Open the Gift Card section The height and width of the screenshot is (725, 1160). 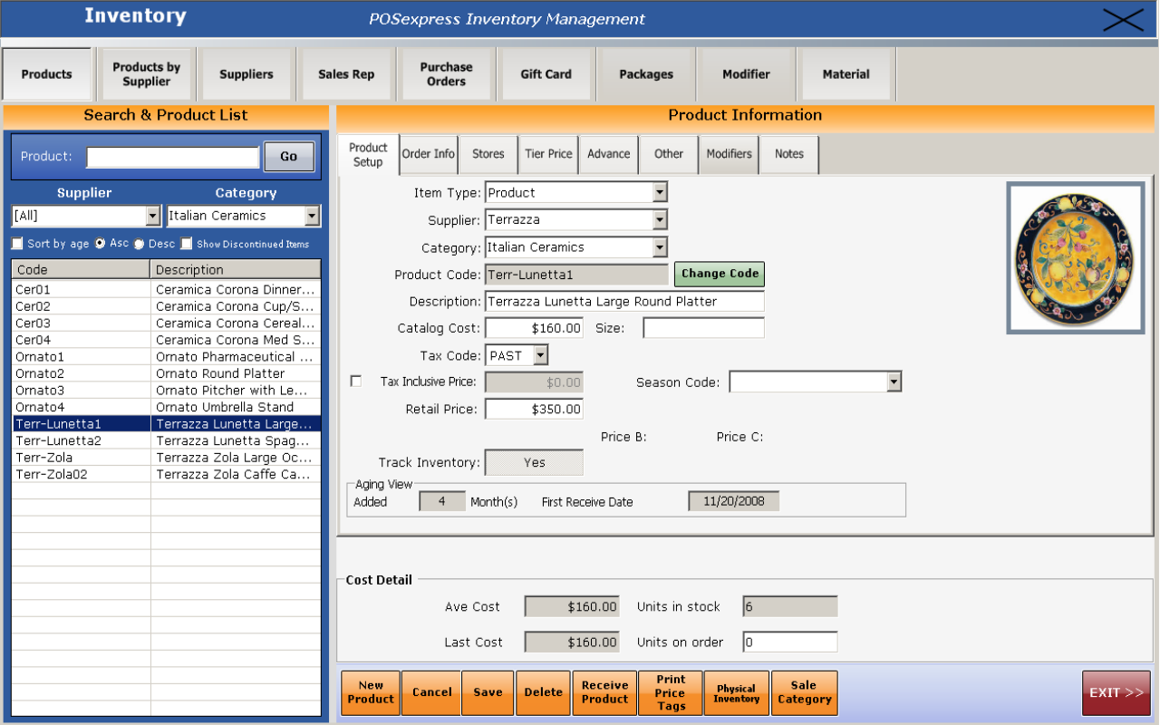tap(546, 72)
